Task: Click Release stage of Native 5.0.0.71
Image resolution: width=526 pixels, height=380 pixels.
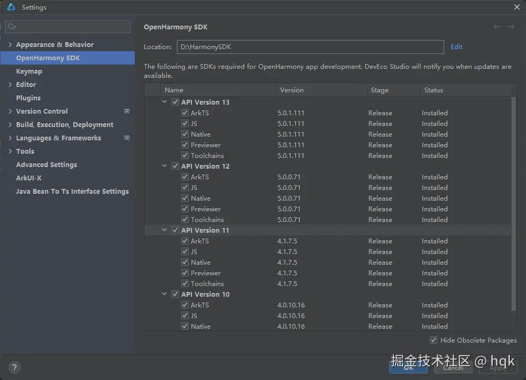Action: pos(380,199)
